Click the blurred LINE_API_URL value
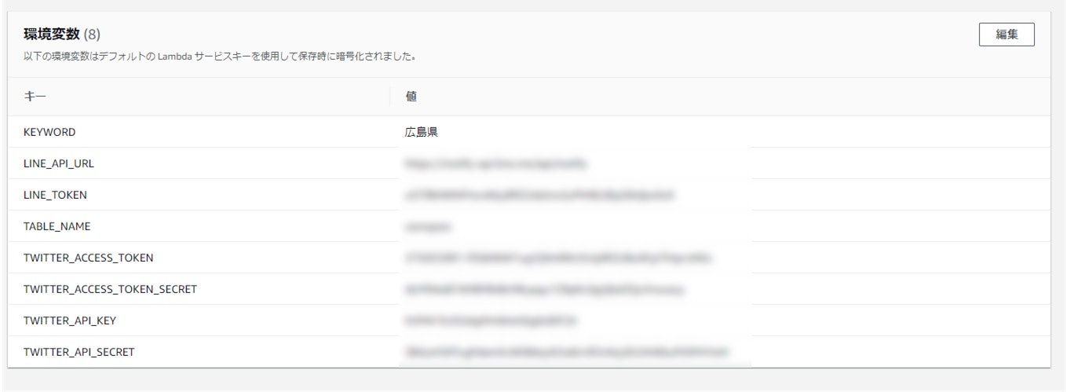Viewport: 1067px width, 392px height. coord(496,163)
